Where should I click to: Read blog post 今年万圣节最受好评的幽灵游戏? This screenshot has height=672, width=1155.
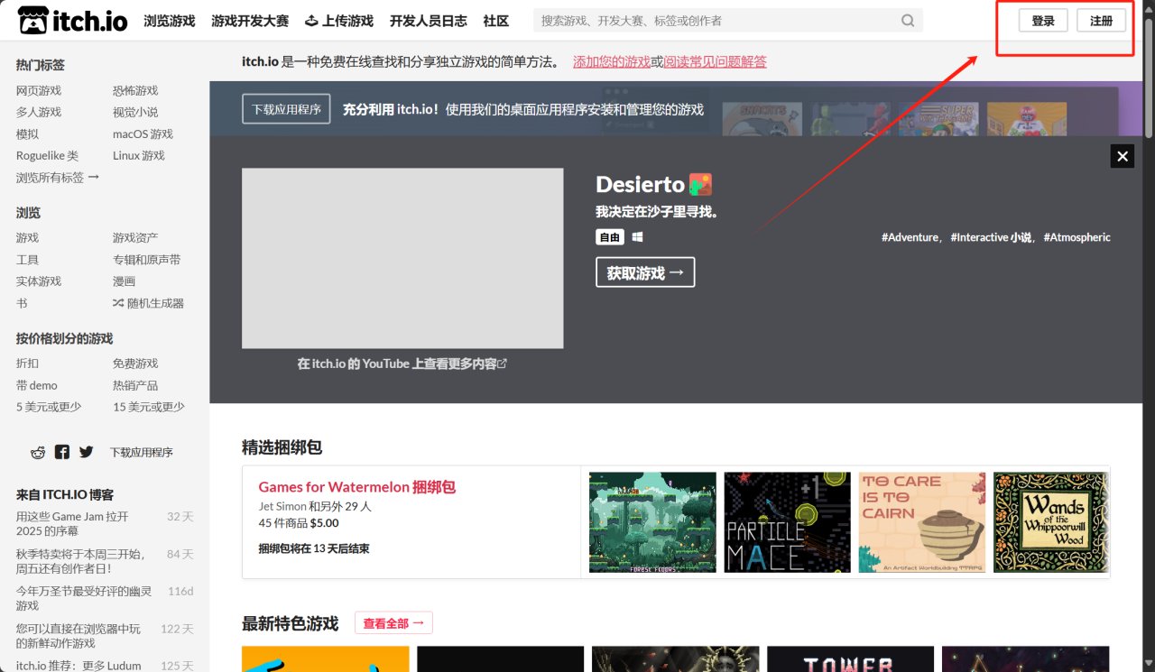click(x=84, y=598)
